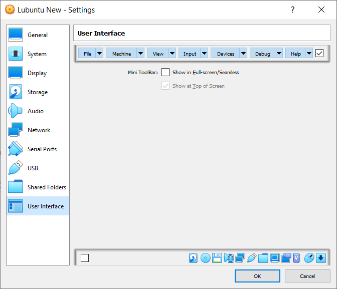This screenshot has width=337, height=289.
Task: Click the display monitor indicator icon
Action: click(x=275, y=258)
